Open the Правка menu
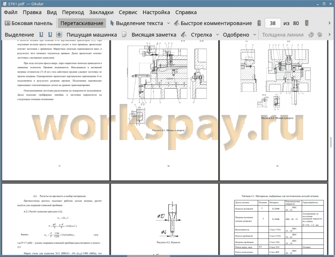Viewport: 335px width, 257px height. [32, 12]
